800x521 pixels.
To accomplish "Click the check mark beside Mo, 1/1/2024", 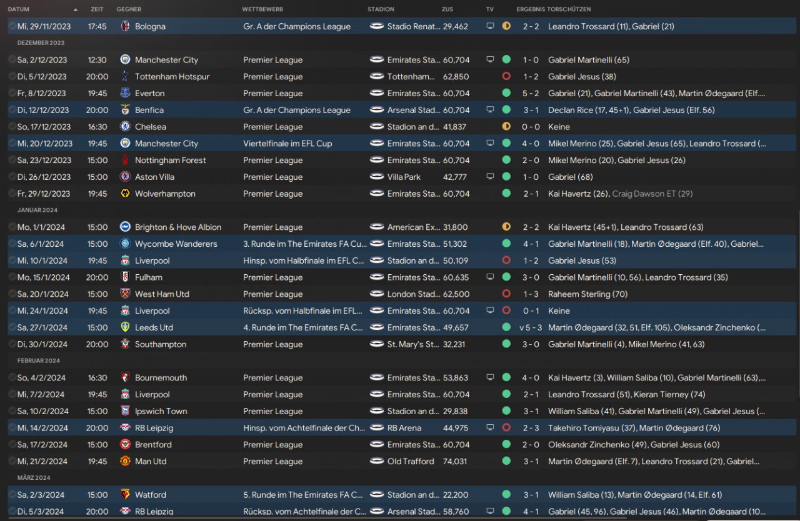I will [12, 227].
